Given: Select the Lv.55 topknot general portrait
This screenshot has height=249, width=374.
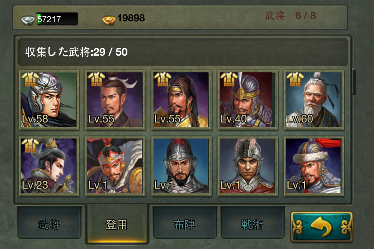Looking at the screenshot, I should [x=115, y=100].
